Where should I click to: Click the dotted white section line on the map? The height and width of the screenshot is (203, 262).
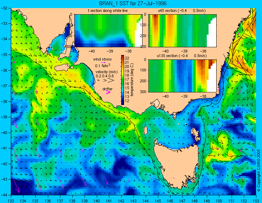[x=95, y=120]
